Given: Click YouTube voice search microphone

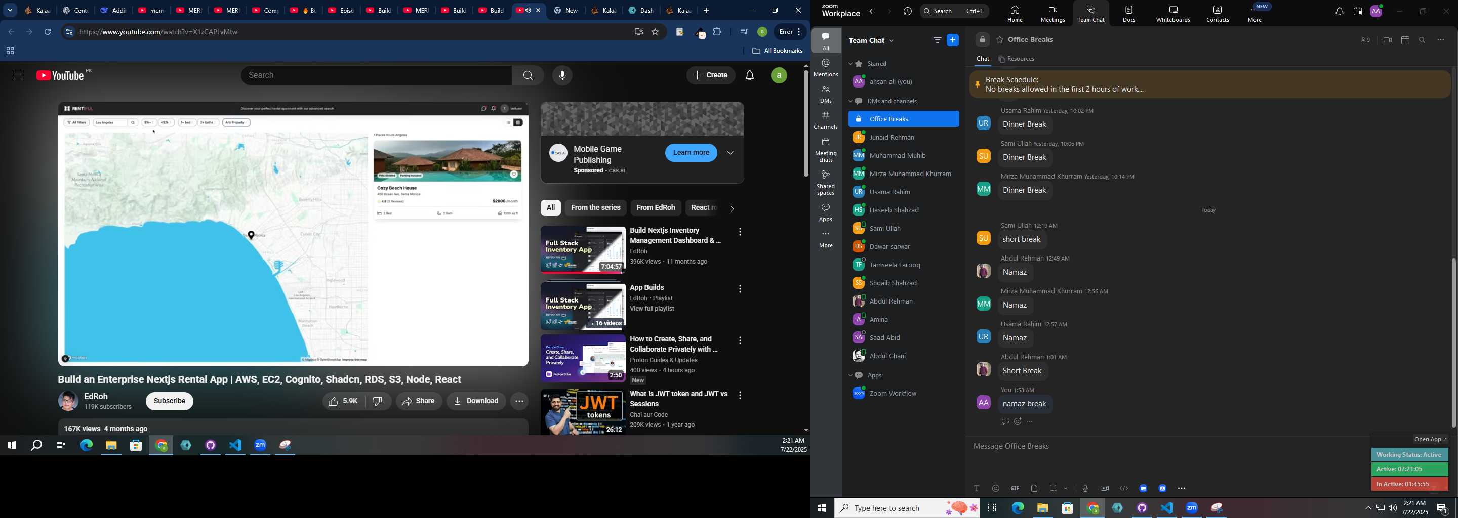Looking at the screenshot, I should click(562, 75).
